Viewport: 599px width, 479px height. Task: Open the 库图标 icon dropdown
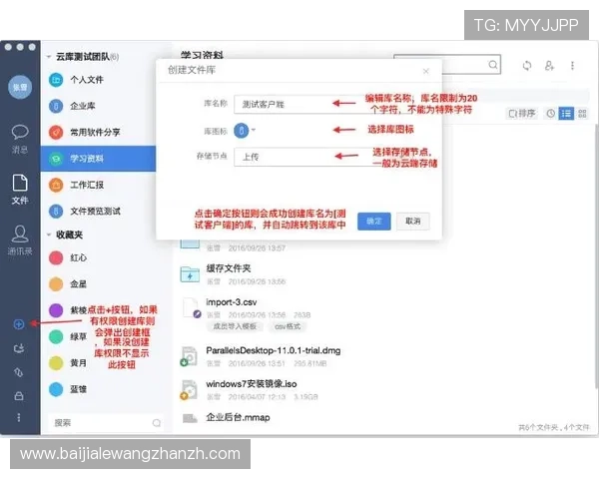245,131
